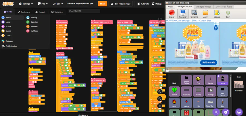The width and height of the screenshot is (246, 116).
Task: Switch to the Costumes tab
Action: pyautogui.click(x=24, y=12)
